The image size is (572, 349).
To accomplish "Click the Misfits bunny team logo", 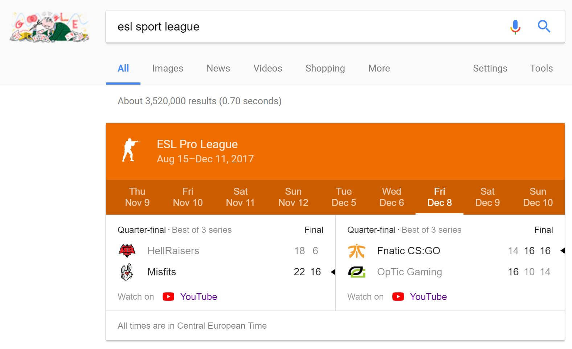I will click(x=127, y=272).
